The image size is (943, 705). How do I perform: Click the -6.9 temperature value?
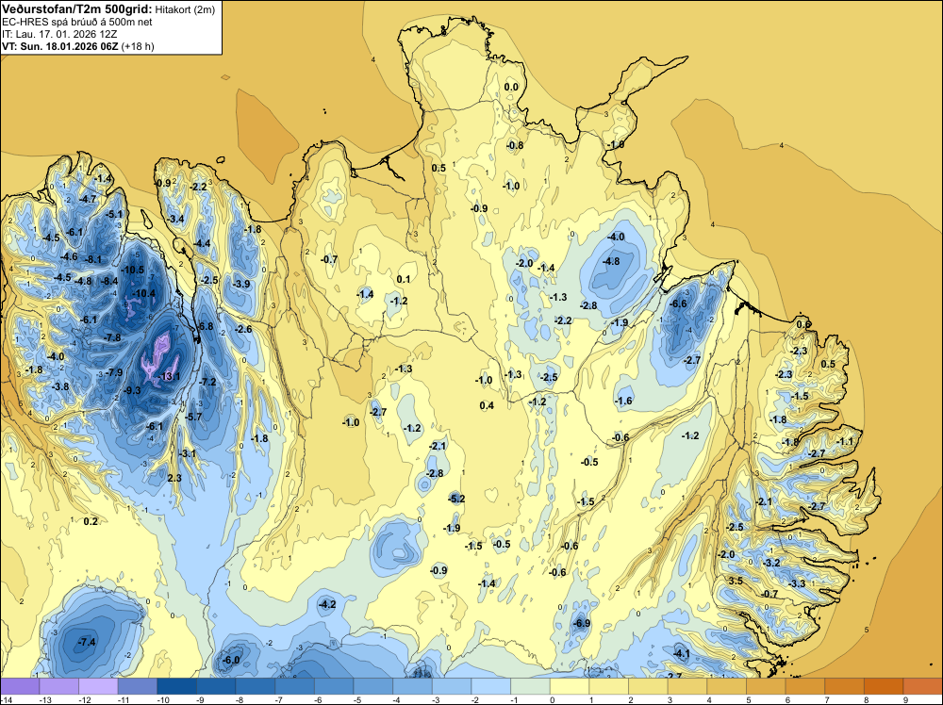tap(582, 623)
